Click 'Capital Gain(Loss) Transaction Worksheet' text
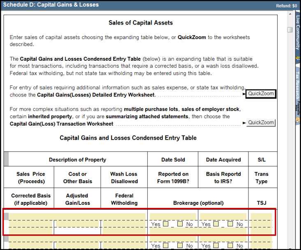Image resolution: width=301 pixels, height=250 pixels. (x=61, y=124)
